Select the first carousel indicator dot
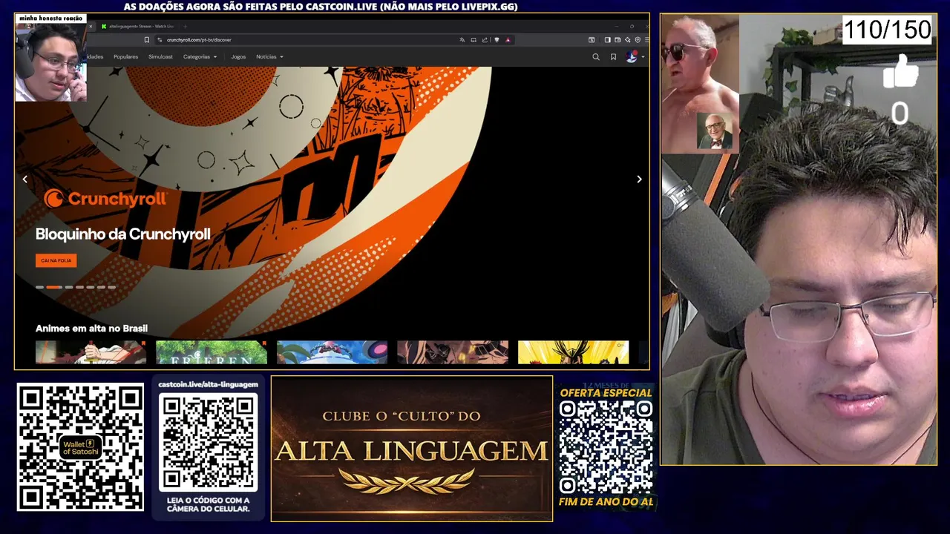Image resolution: width=950 pixels, height=534 pixels. pyautogui.click(x=39, y=287)
